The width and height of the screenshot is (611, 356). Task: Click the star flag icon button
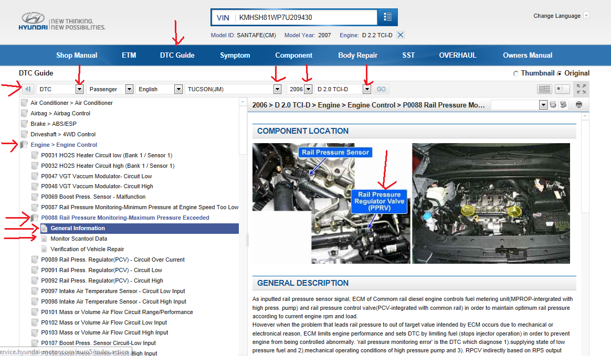click(x=562, y=89)
